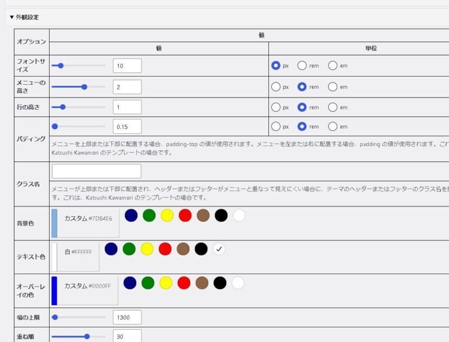Select rem unit for メニューの高さ
This screenshot has width=449, height=342.
pos(302,87)
